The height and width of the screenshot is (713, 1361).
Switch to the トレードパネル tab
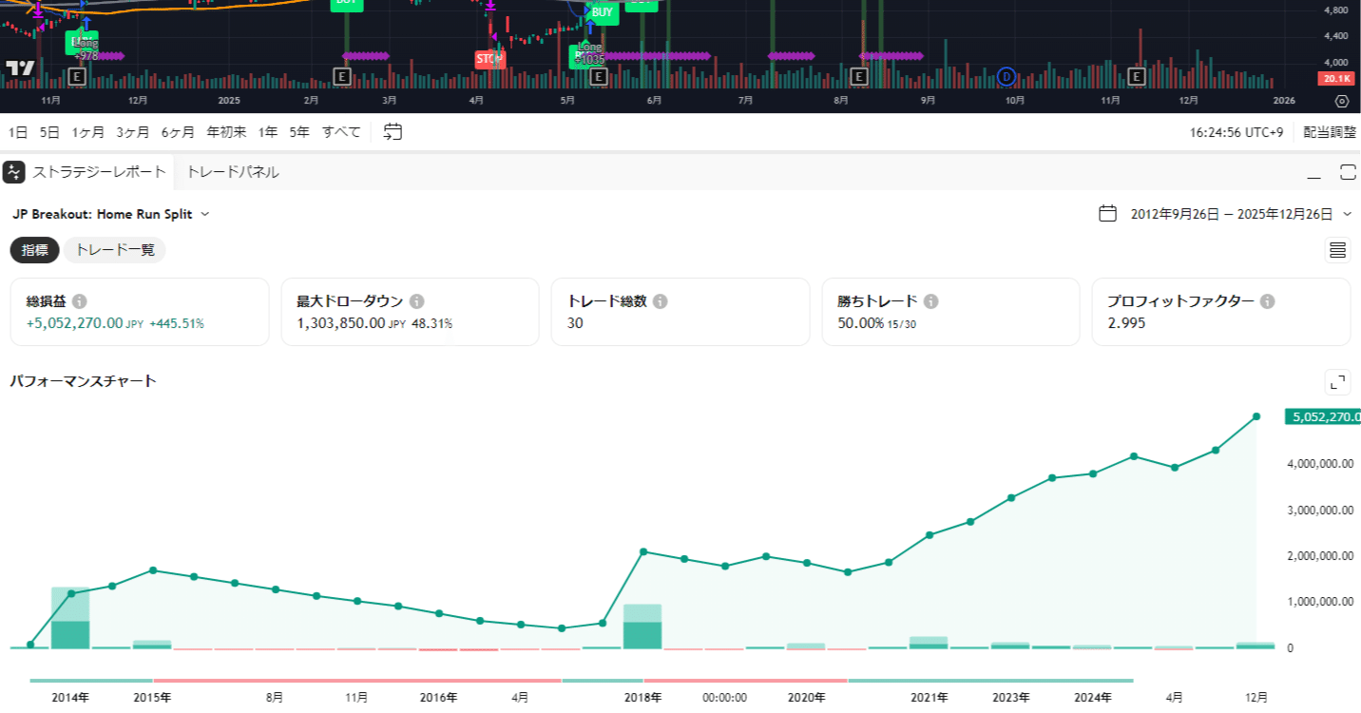(233, 172)
